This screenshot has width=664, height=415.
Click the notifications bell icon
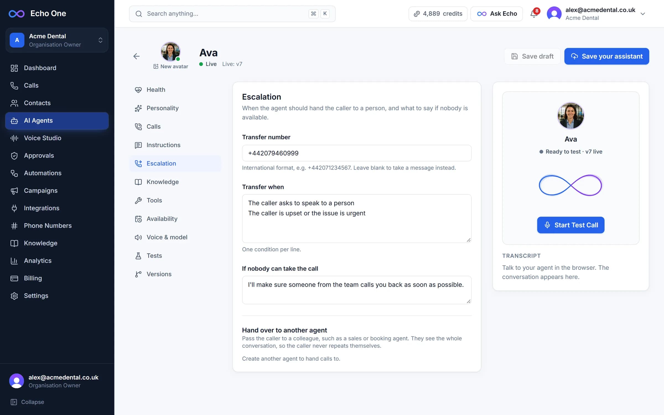[534, 14]
